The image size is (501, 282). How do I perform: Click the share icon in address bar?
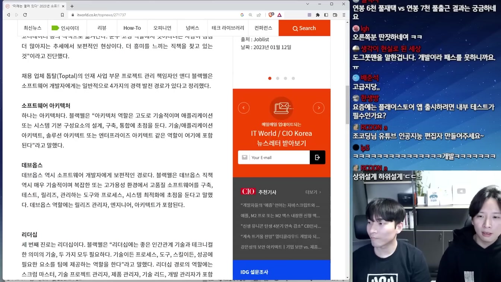click(259, 15)
